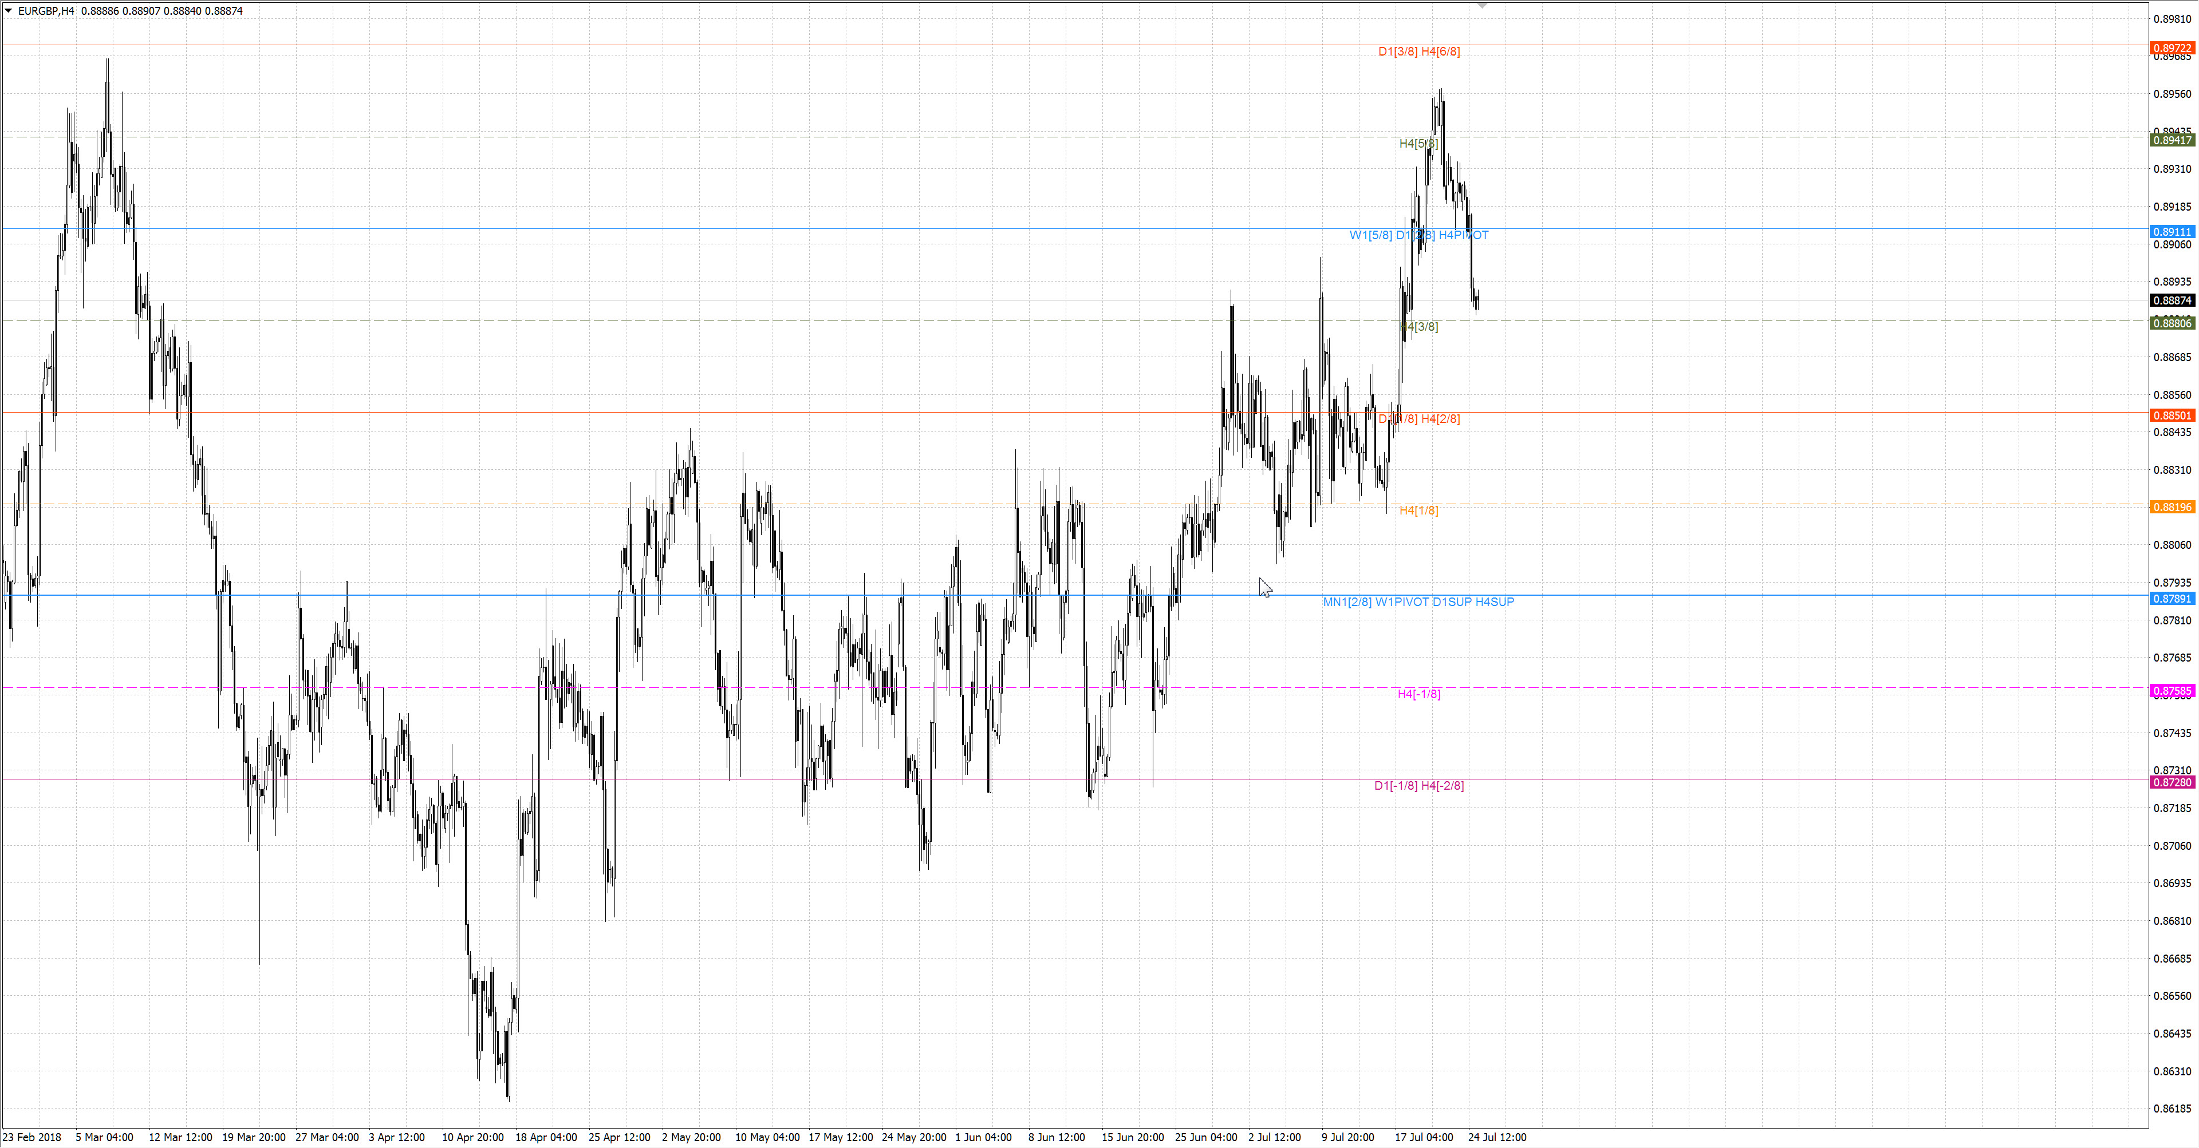Open the EURGBP,H4 one-click trading arrow
The width and height of the screenshot is (2199, 1148).
pyautogui.click(x=9, y=11)
